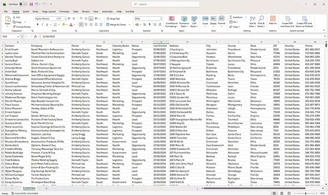This screenshot has width=328, height=195.
Task: Expand Merge & Center dropdown arrow
Action: [129, 25]
